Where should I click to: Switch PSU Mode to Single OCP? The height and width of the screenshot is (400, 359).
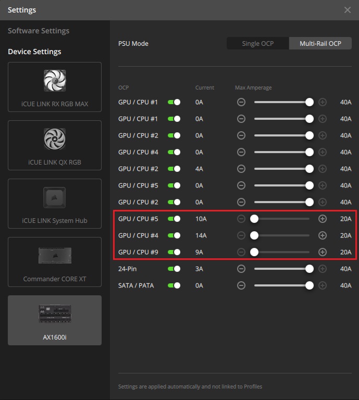coord(258,43)
